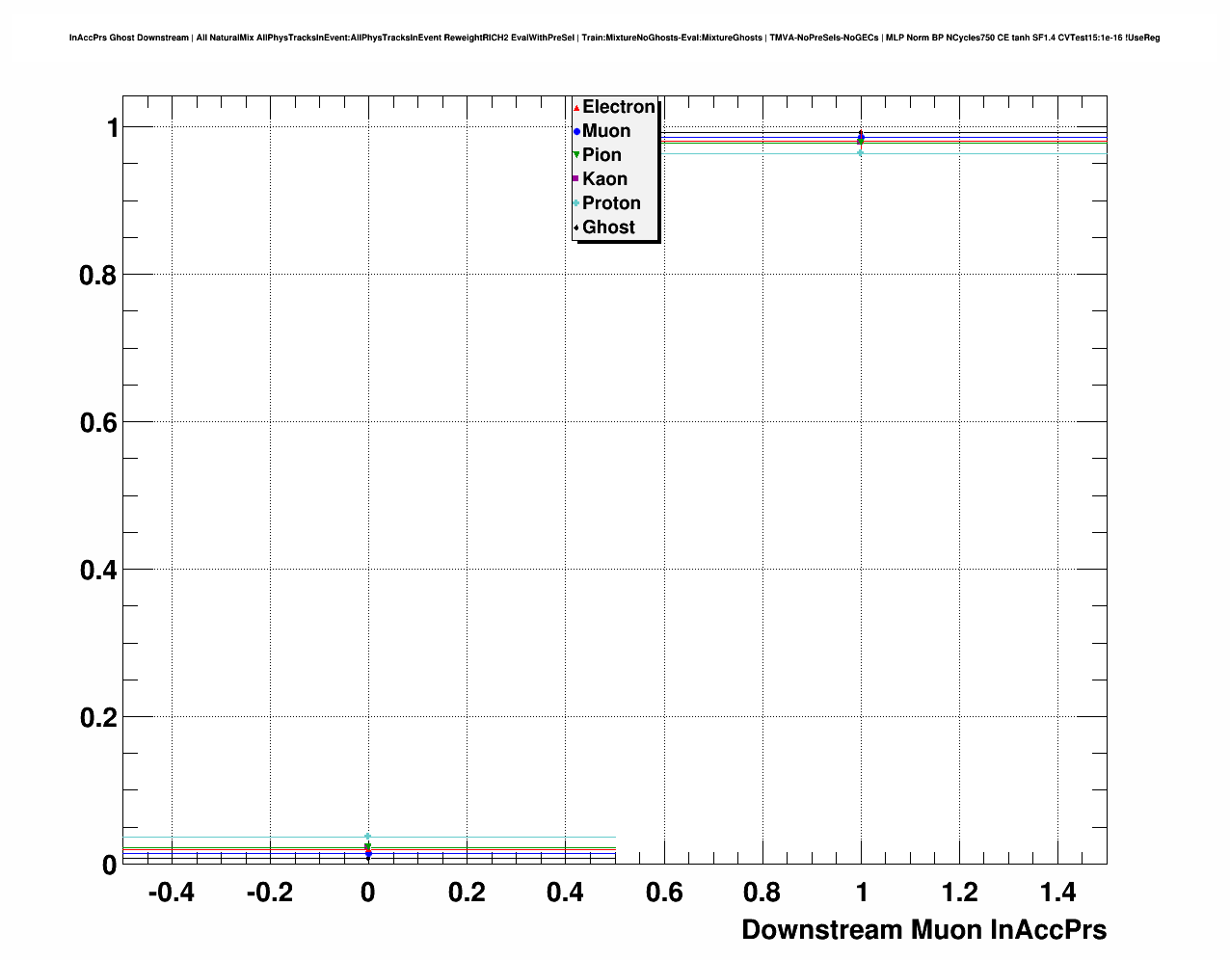
Task: Click the x-axis tick label -0.4
Action: pyautogui.click(x=171, y=893)
